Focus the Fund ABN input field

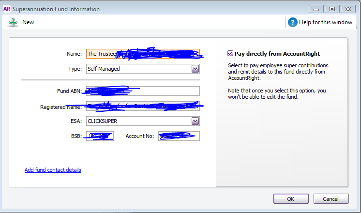click(x=142, y=91)
